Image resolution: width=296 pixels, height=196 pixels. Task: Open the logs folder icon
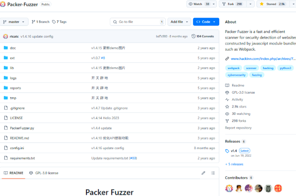pyautogui.click(x=6, y=78)
